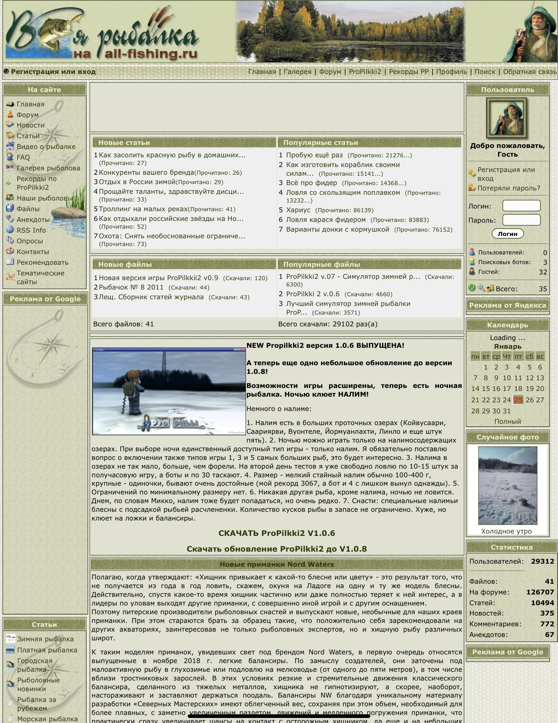
Task: Click the icon beside Рекомендовать
Action: (10, 262)
